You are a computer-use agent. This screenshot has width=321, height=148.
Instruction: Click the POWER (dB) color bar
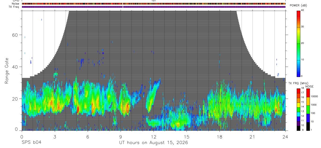299,43
